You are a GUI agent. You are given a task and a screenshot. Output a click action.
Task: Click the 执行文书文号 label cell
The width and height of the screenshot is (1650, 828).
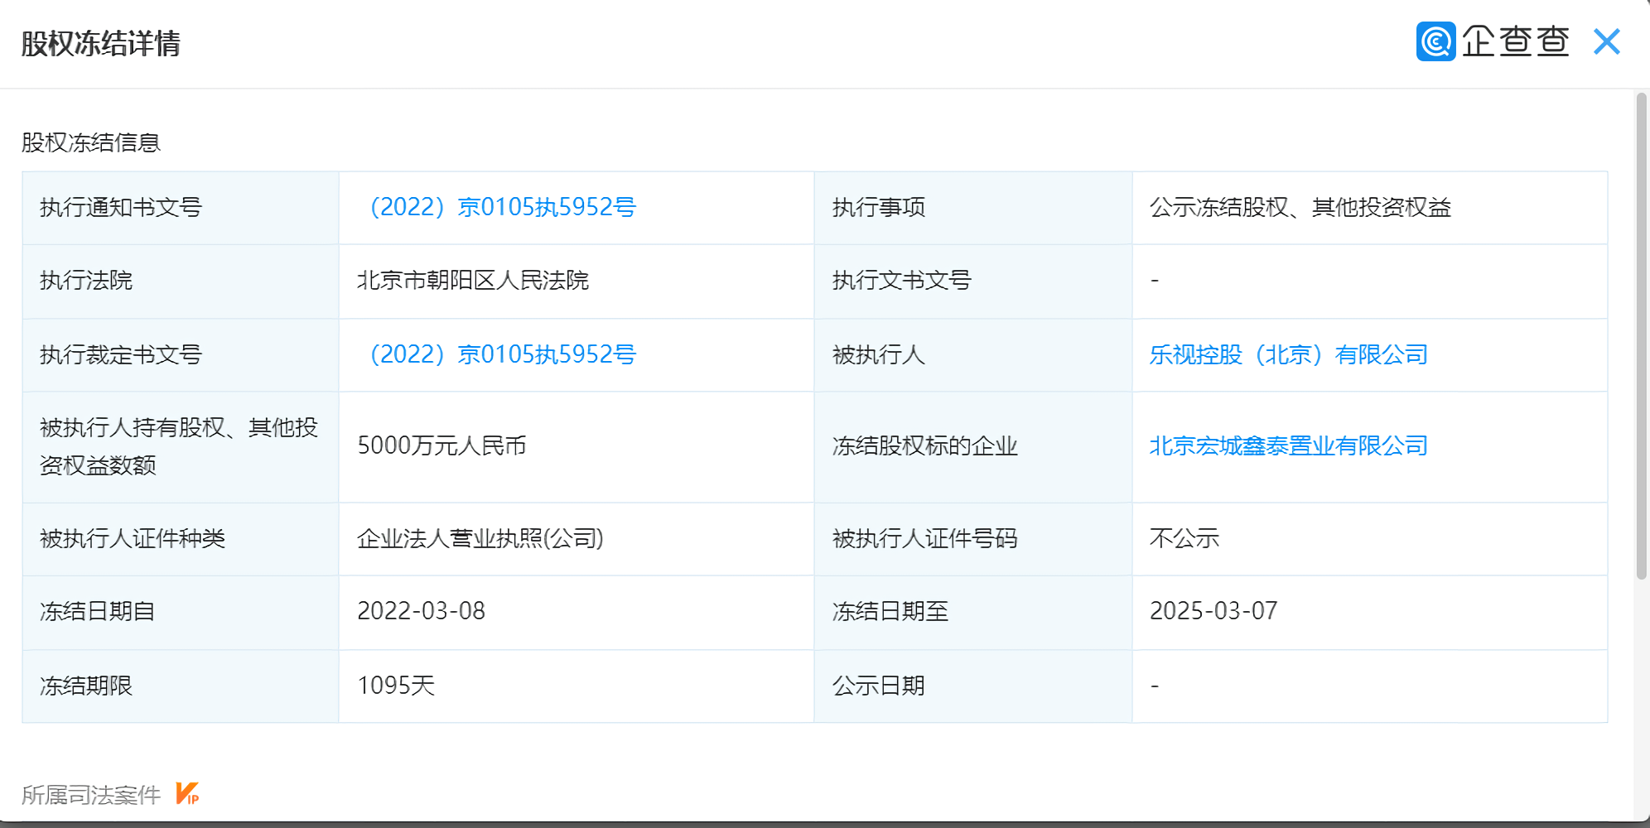(x=973, y=281)
